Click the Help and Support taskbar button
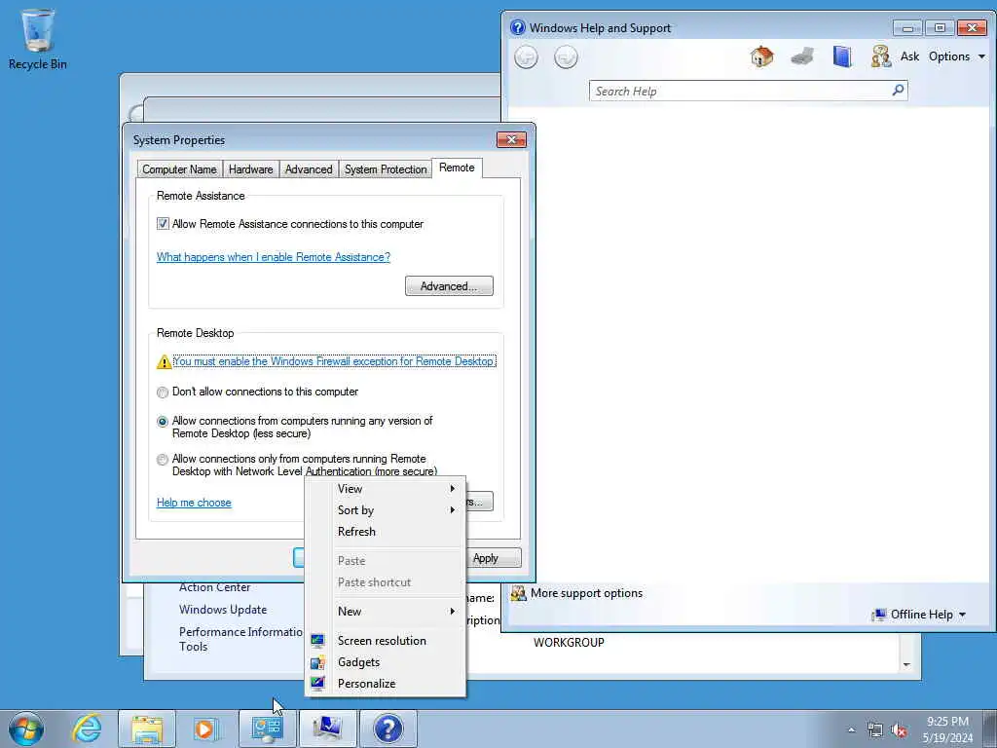This screenshot has height=748, width=997. tap(388, 729)
